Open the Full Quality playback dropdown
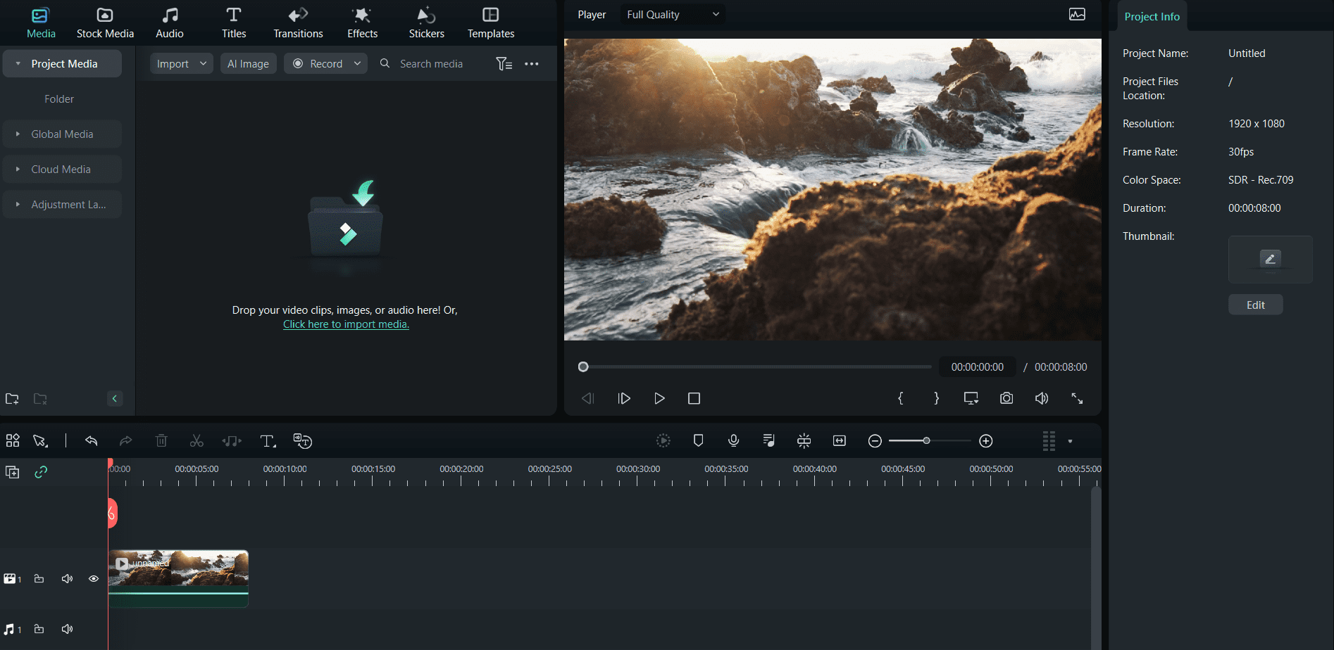Viewport: 1334px width, 650px height. point(671,14)
